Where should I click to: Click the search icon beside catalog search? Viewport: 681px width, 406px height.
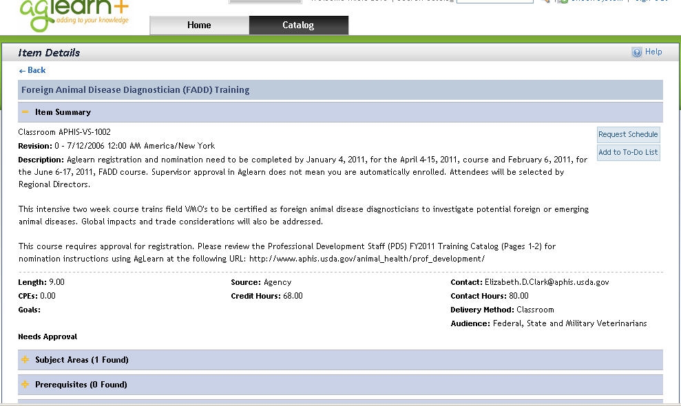point(545,1)
